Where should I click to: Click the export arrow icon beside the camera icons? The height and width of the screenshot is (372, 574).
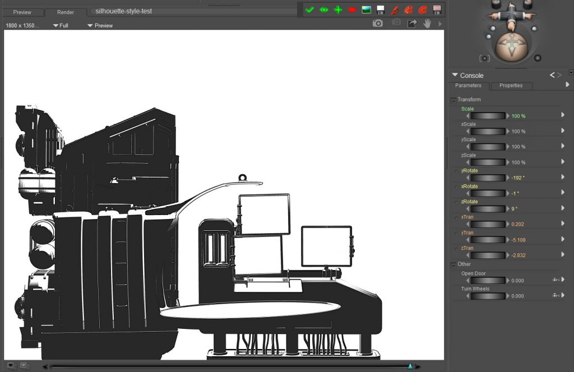tap(412, 23)
